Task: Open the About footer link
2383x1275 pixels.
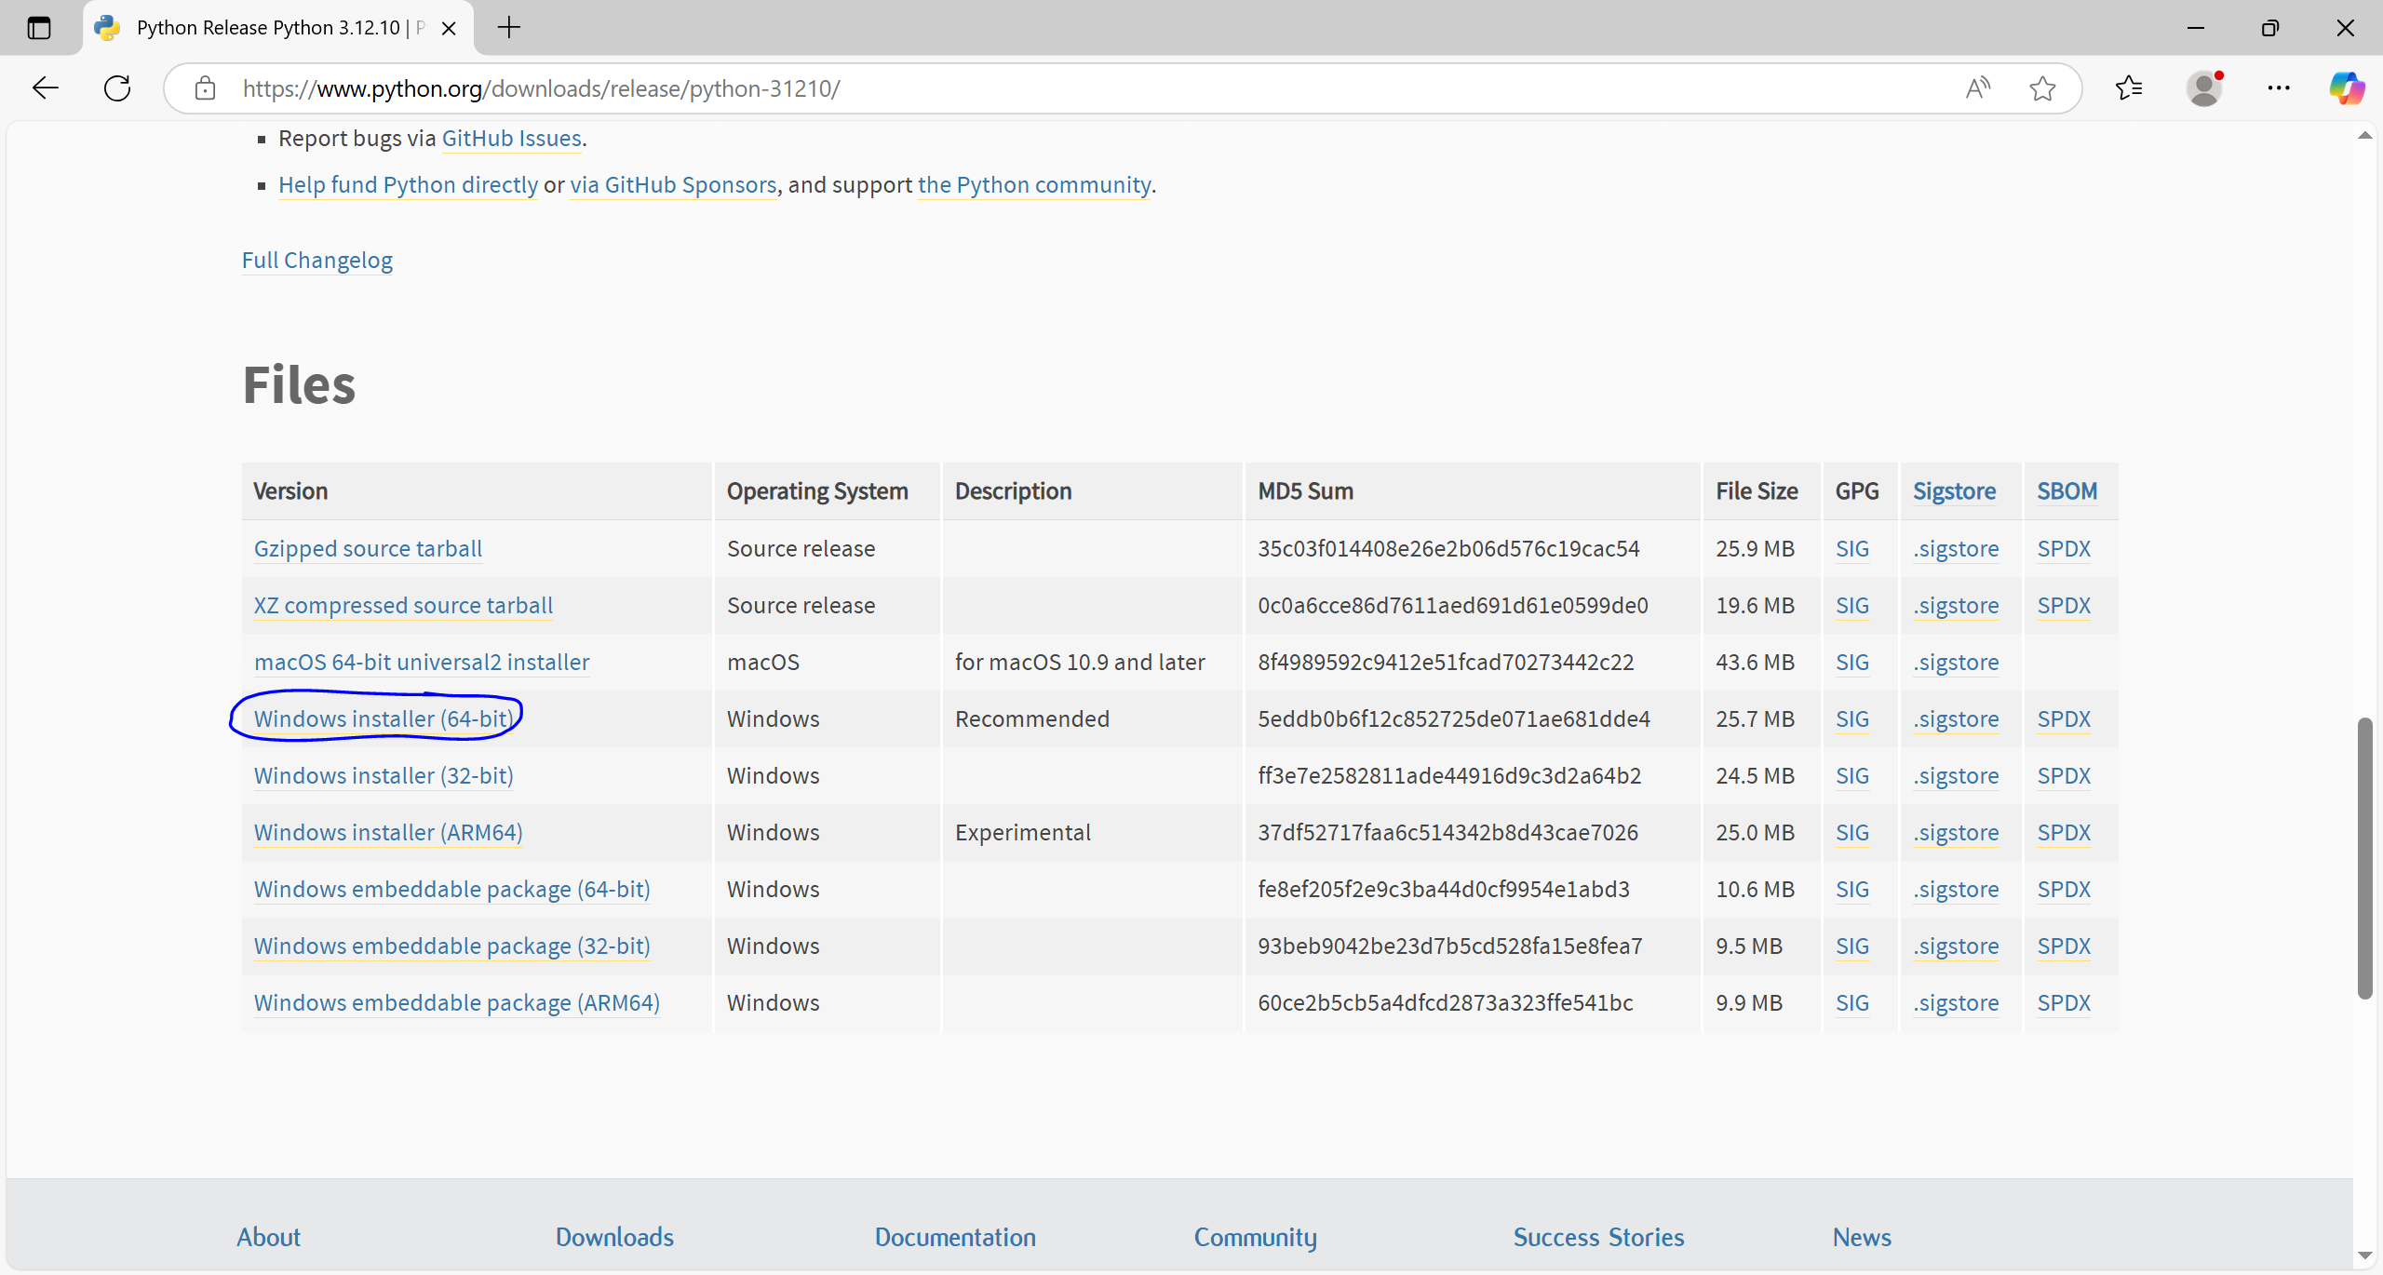Action: [x=268, y=1238]
